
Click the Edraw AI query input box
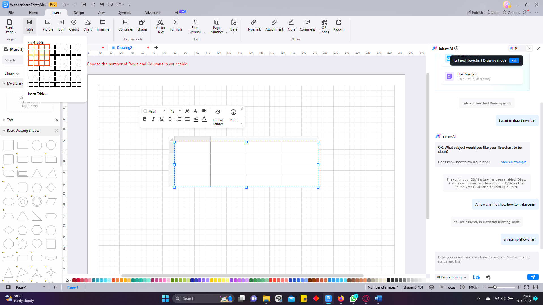tap(486, 261)
